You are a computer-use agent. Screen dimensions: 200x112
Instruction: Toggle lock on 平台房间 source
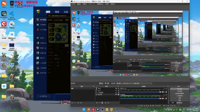click(118, 92)
